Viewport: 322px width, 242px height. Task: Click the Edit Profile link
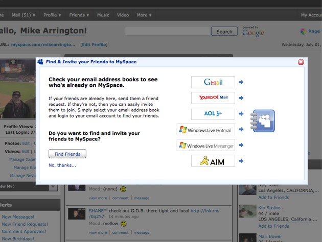94,44
